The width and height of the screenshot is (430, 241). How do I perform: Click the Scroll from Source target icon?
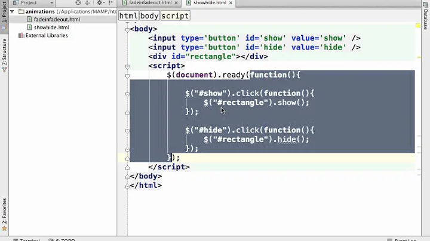click(x=78, y=3)
